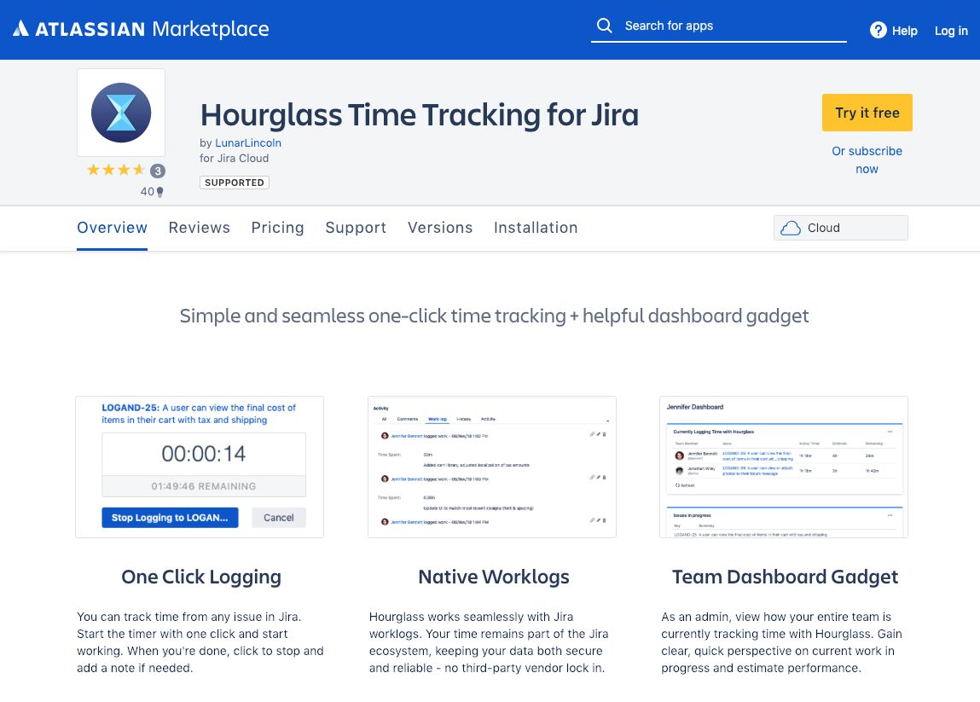This screenshot has height=702, width=980.
Task: Click the tagline 'Simple and seamless one-click time tracking'
Action: (x=495, y=316)
